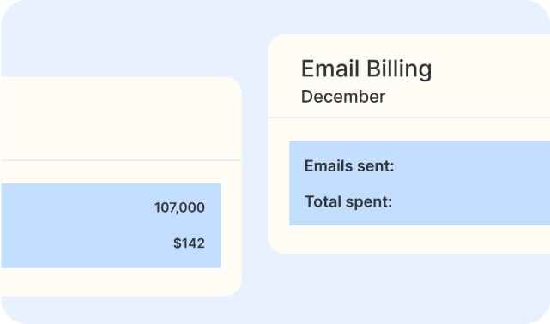This screenshot has height=324, width=550.
Task: Click empty space right of Email Billing title
Action: pos(491,69)
